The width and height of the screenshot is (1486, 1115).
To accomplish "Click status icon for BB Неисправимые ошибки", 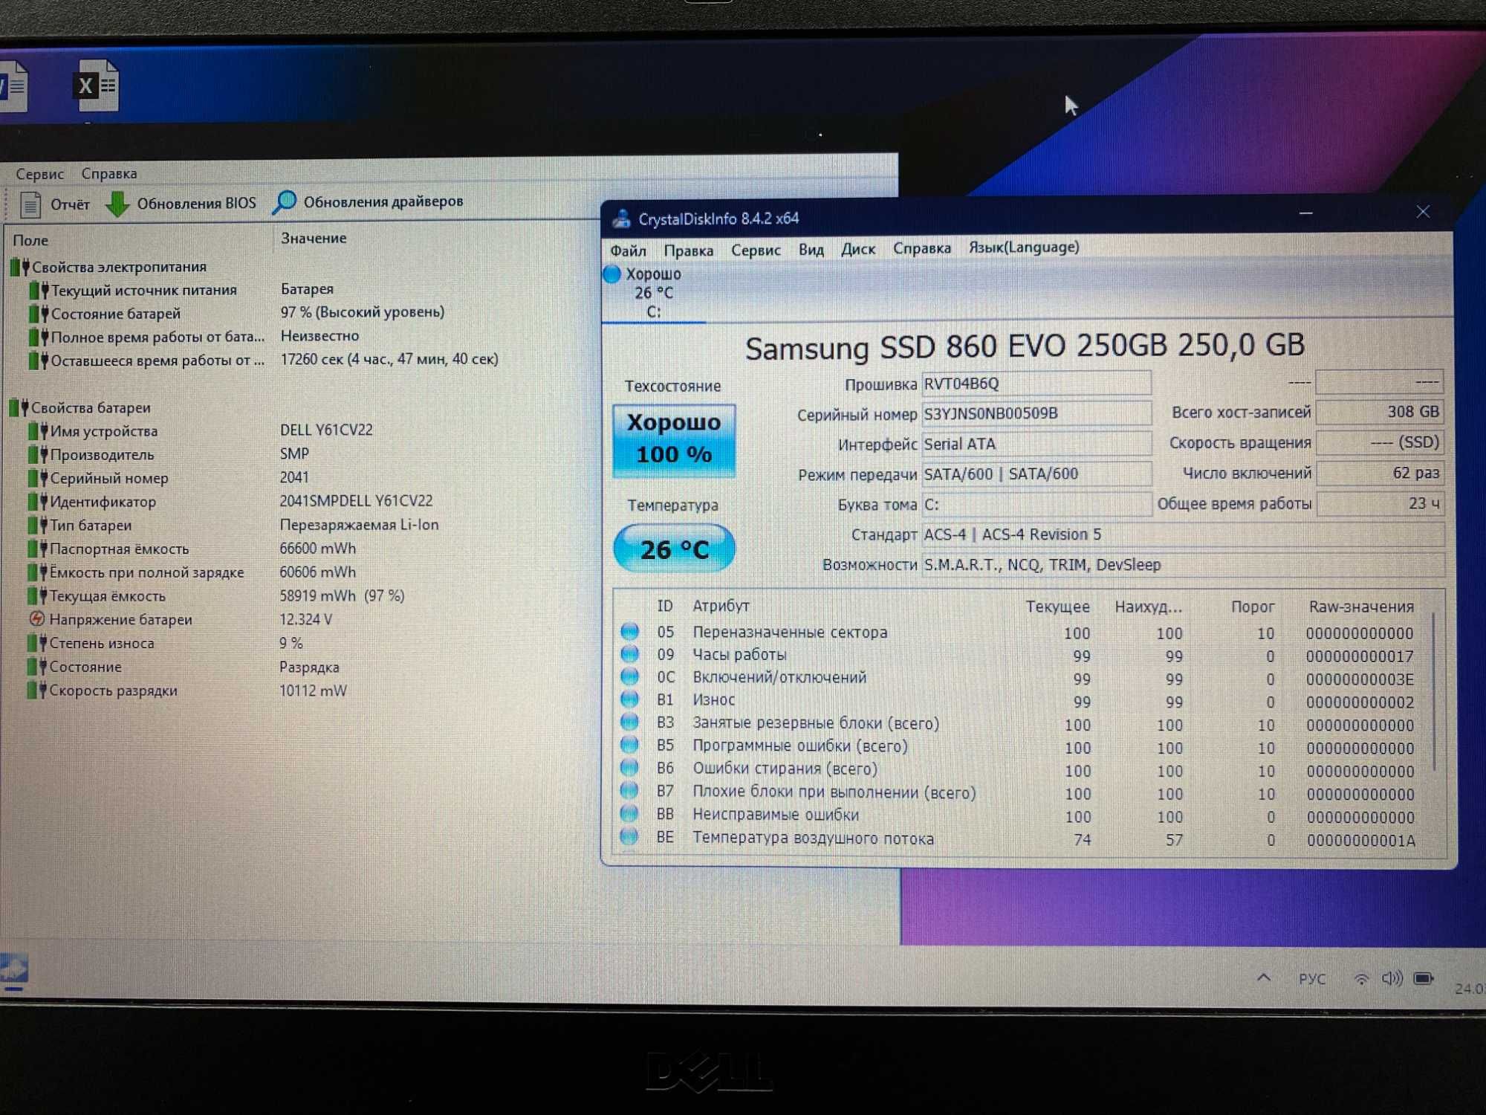I will [629, 814].
